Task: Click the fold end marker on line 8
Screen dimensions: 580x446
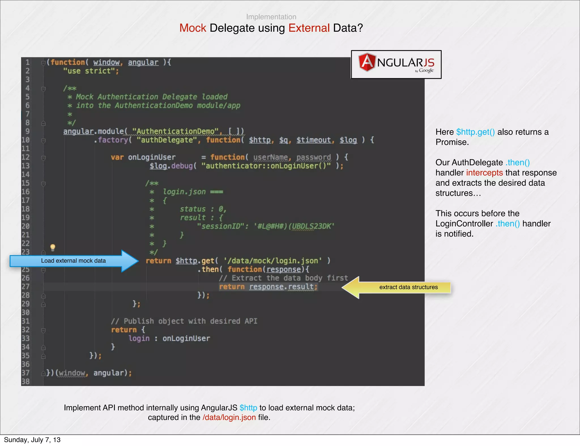Action: click(x=43, y=123)
